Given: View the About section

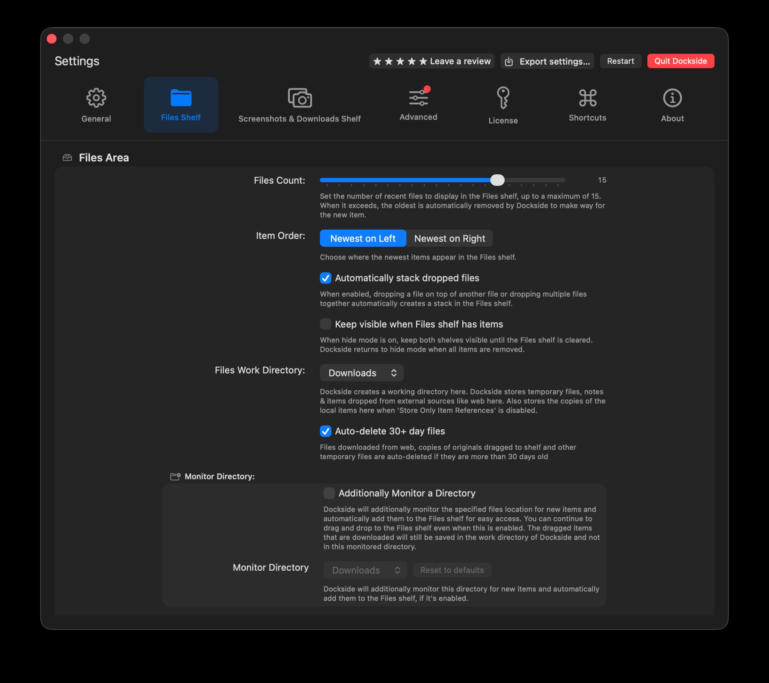Looking at the screenshot, I should [672, 105].
